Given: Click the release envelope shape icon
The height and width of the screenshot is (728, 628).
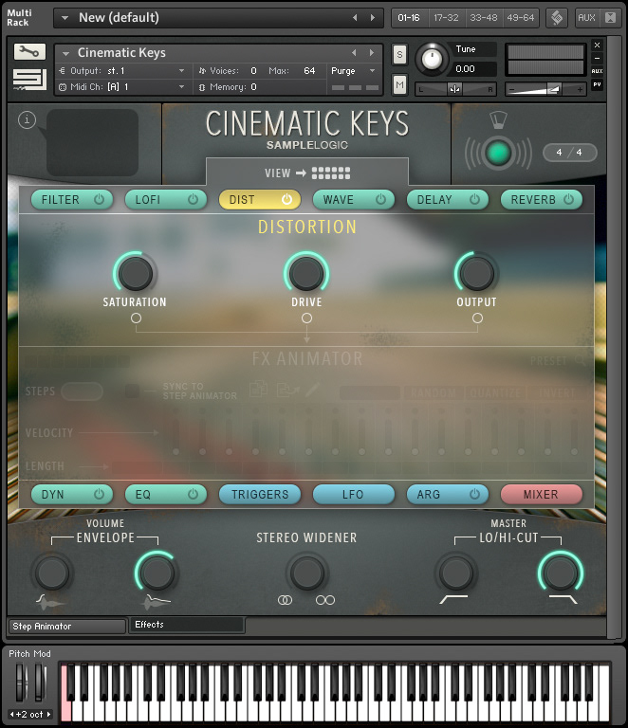Looking at the screenshot, I should (156, 602).
